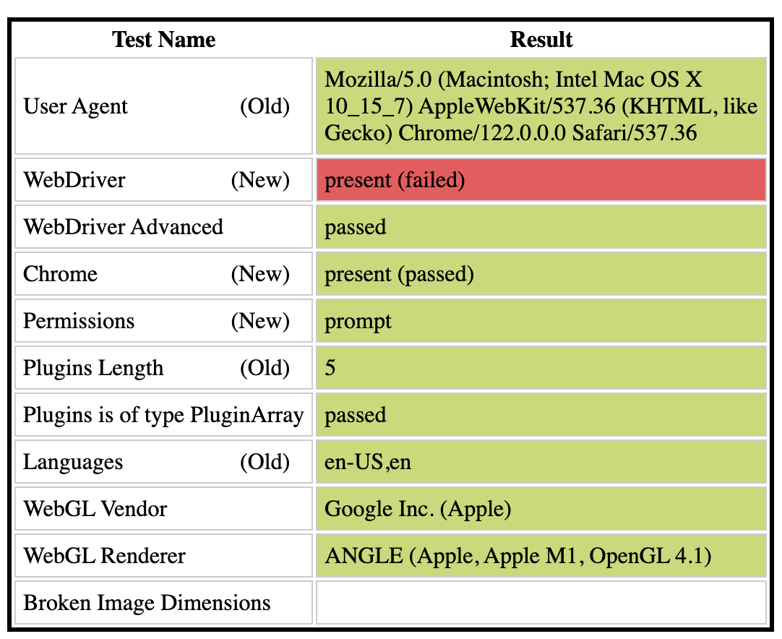The height and width of the screenshot is (639, 782).
Task: Click the "en-US,en" languages result cell
Action: click(541, 462)
